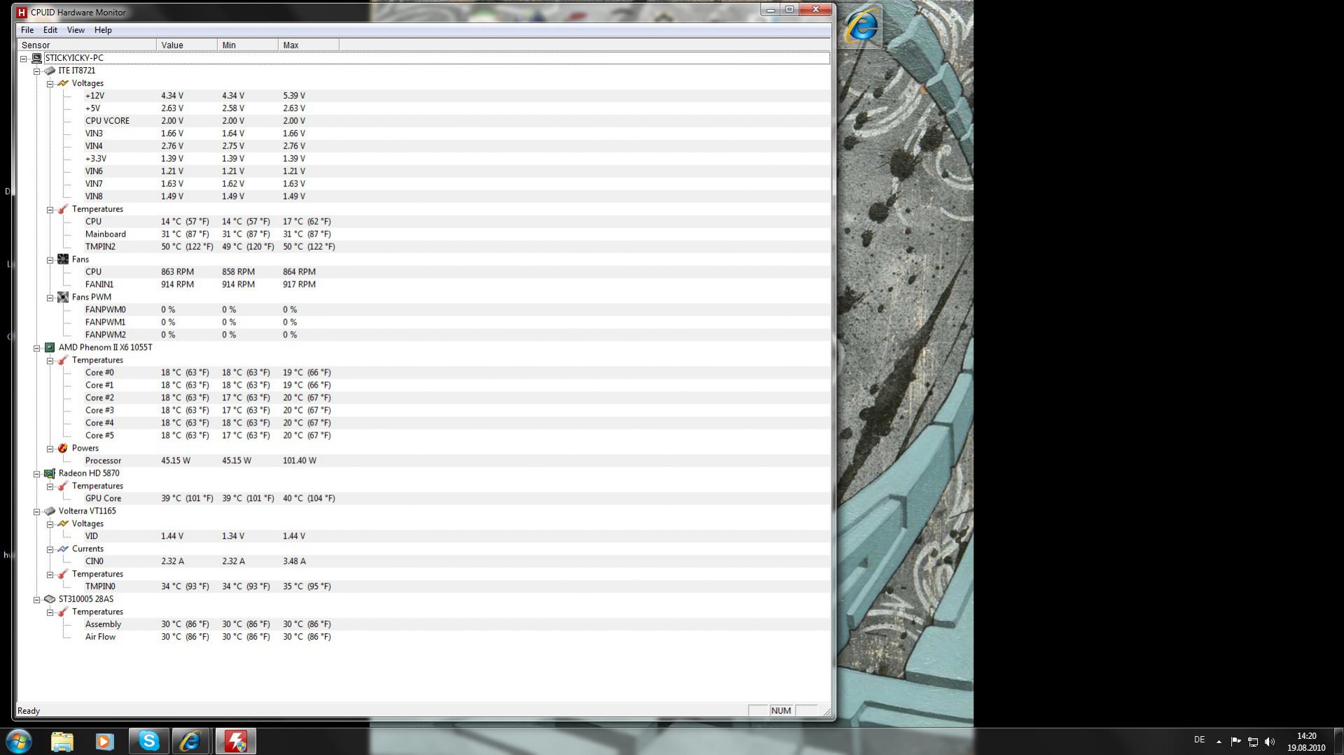The image size is (1344, 755).
Task: Click the Min column header
Action: (248, 45)
